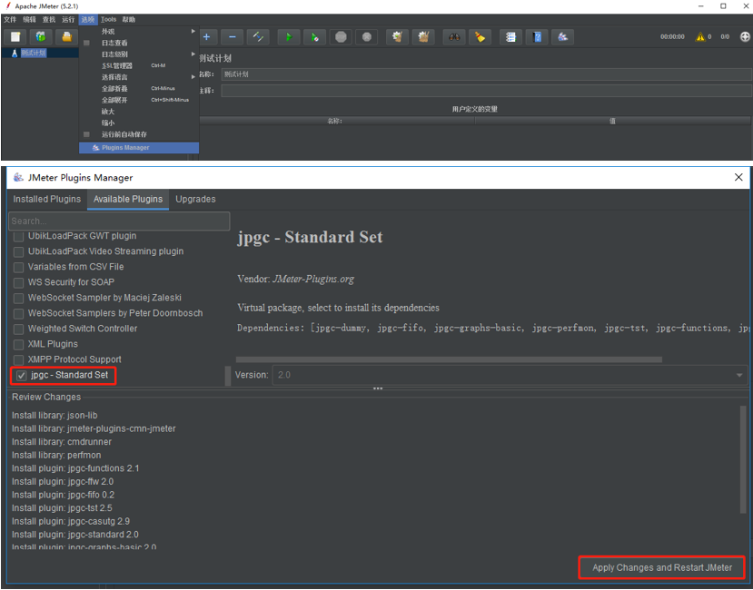Expand the 外观 submenu
Image resolution: width=753 pixels, height=590 pixels.
click(139, 31)
